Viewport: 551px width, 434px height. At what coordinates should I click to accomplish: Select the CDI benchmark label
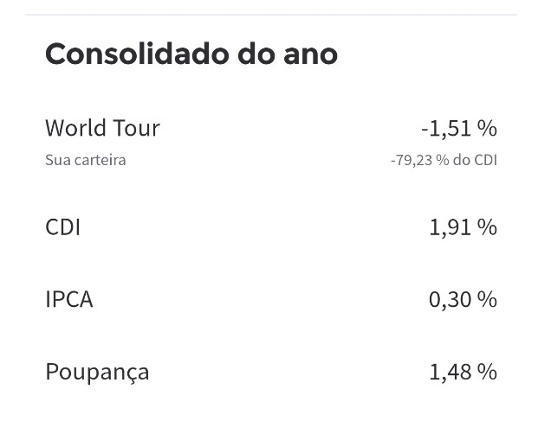[63, 227]
